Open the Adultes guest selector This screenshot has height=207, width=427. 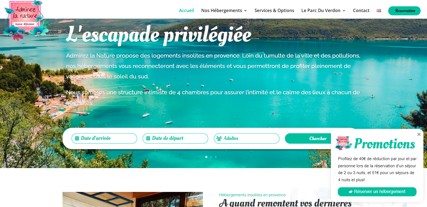click(x=247, y=138)
